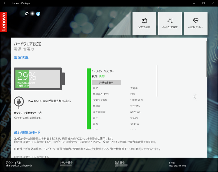Click the blue user account avatar icon
Viewport: 218px width, 172px height.
click(x=38, y=13)
